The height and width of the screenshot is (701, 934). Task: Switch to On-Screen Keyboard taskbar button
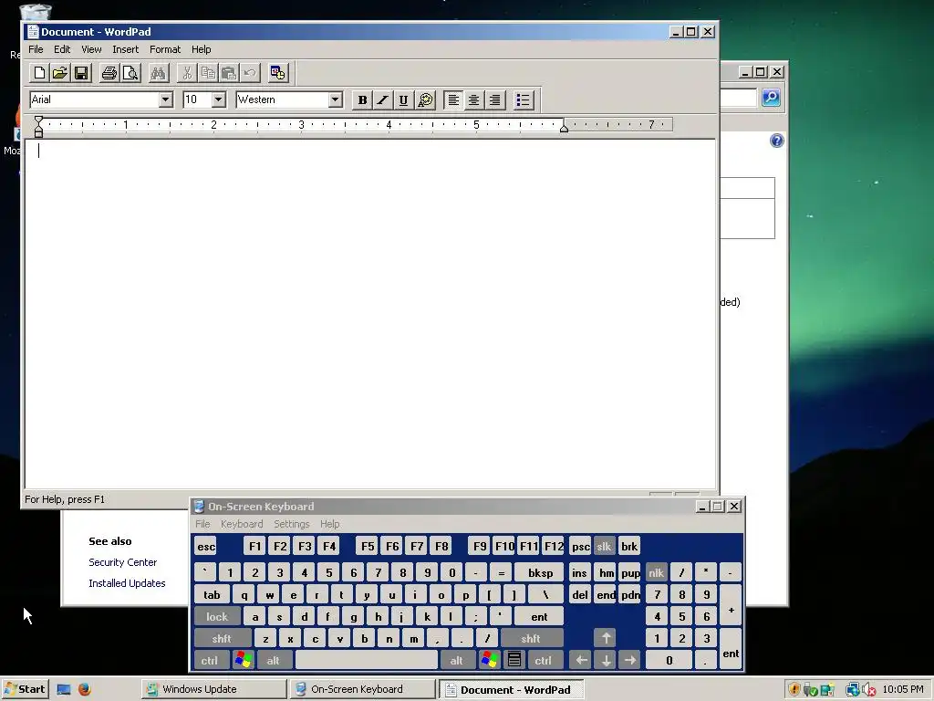363,689
